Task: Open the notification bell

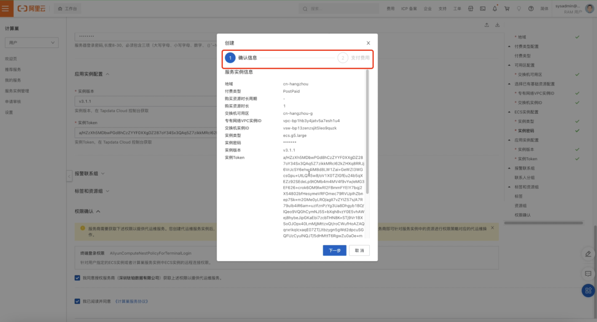Action: [495, 8]
